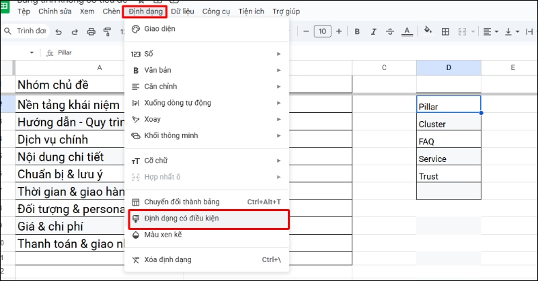Viewport: 538px width, 281px height.
Task: Choose Màu xen kẽ option
Action: point(207,235)
